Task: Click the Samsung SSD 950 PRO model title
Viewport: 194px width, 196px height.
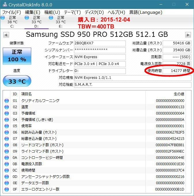Action: pos(97,34)
